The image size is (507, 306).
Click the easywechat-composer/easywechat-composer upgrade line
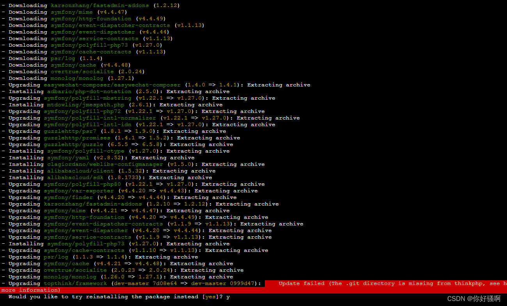coord(156,85)
